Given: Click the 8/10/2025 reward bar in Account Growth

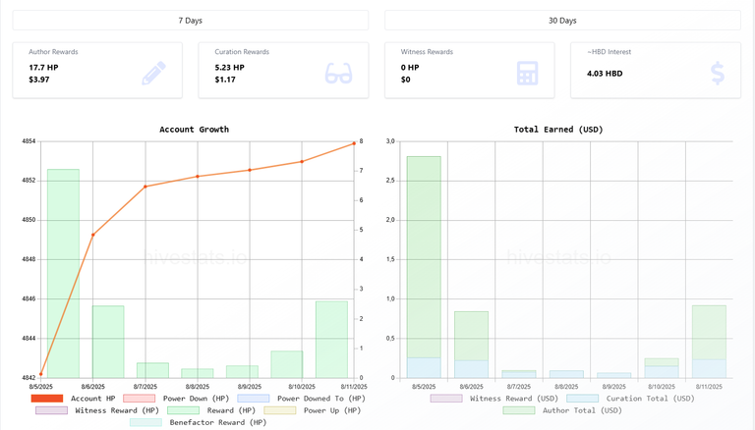Looking at the screenshot, I should pyautogui.click(x=287, y=364).
